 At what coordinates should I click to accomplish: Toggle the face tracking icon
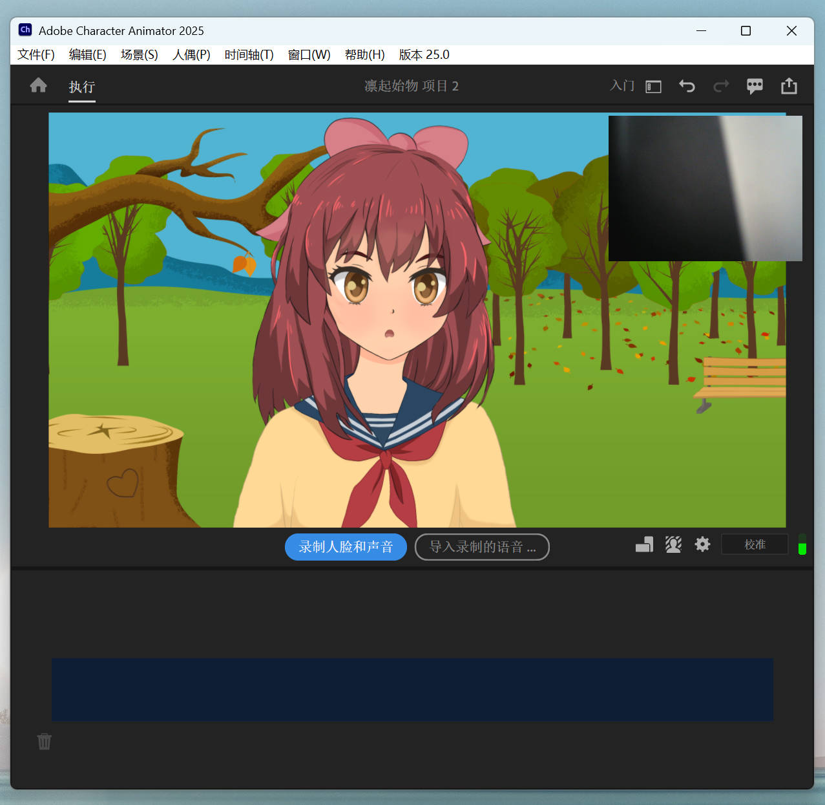click(x=673, y=544)
